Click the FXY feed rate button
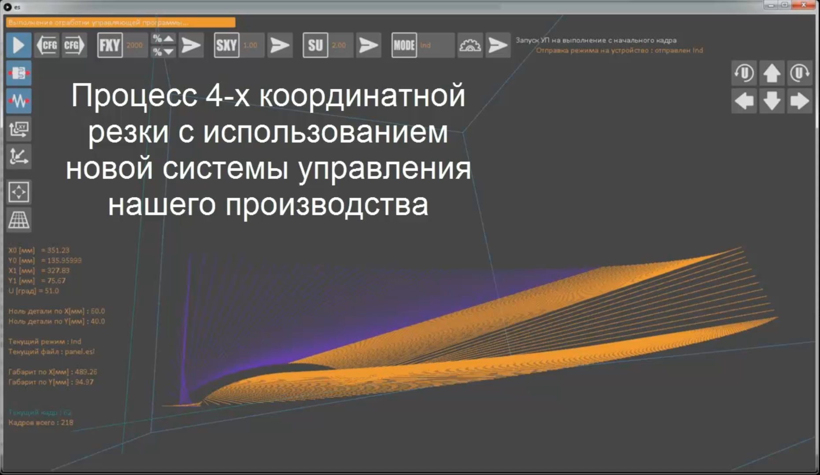This screenshot has width=820, height=475. click(x=110, y=45)
